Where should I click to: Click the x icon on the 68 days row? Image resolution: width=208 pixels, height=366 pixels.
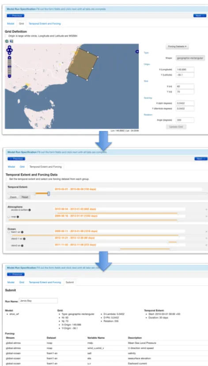[206, 238]
